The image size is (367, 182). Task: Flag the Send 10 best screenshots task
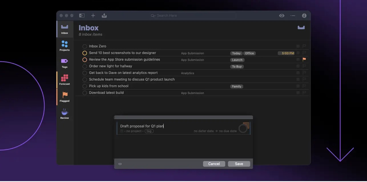[304, 53]
